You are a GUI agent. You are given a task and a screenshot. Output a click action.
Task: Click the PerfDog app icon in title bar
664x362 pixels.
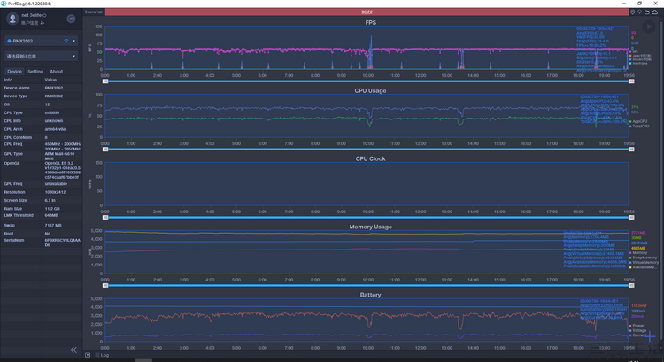pos(4,4)
